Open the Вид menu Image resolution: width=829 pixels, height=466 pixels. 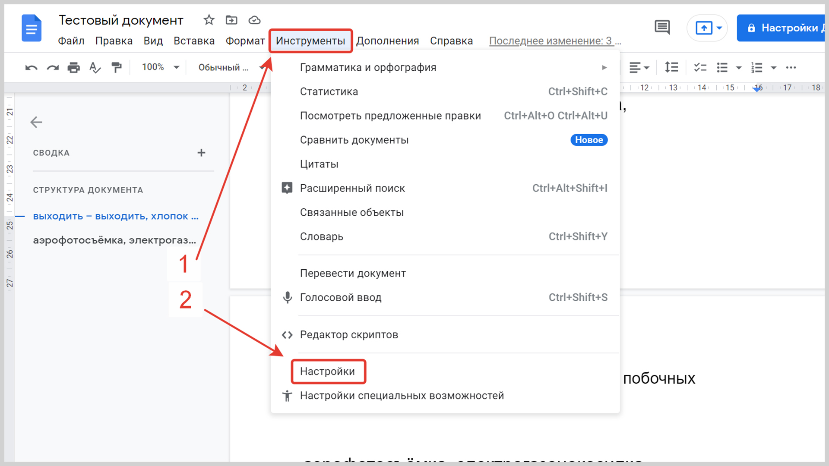point(153,41)
